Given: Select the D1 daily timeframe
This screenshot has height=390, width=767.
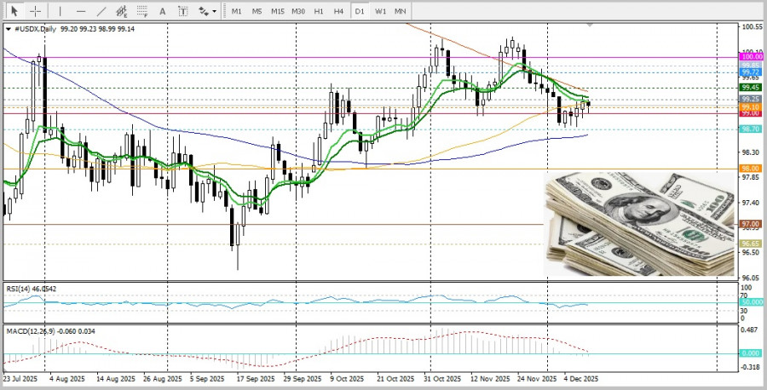Looking at the screenshot, I should coord(360,11).
